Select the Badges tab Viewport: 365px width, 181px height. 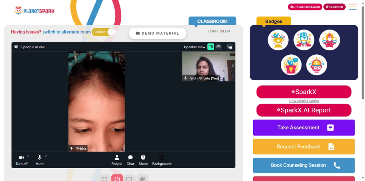274,22
